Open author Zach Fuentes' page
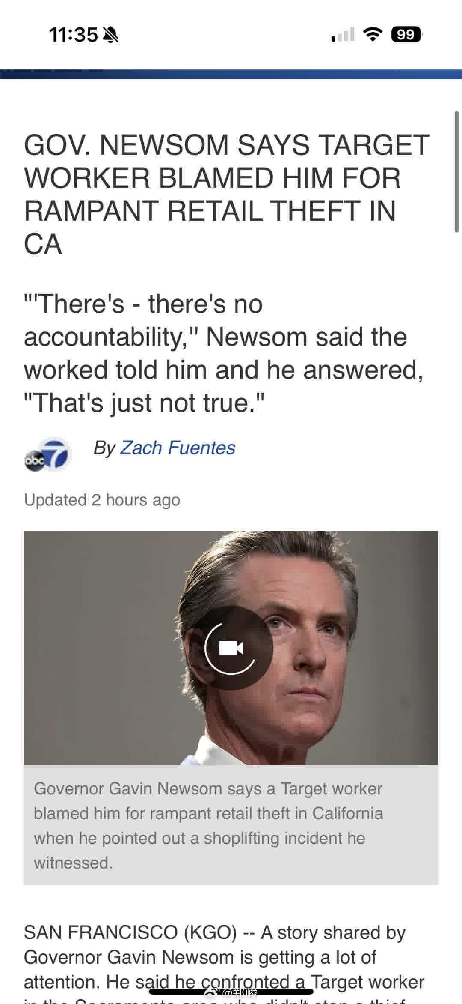 click(x=178, y=448)
